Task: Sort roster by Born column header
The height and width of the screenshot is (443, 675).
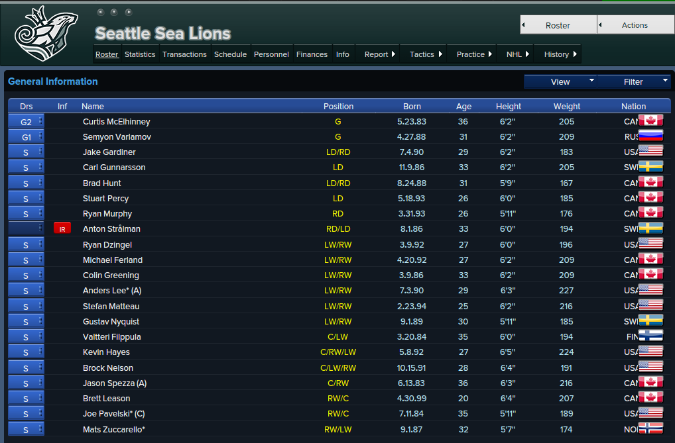Action: [412, 106]
